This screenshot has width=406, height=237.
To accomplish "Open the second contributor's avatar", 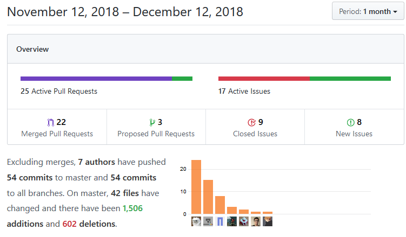I will click(208, 221).
